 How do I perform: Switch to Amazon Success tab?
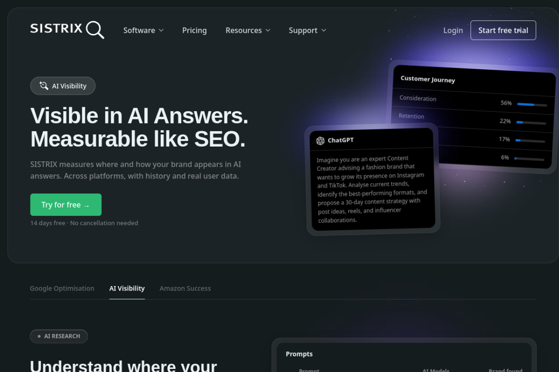tap(185, 288)
